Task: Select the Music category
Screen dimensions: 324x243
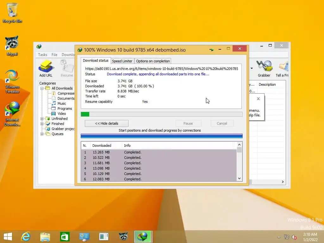Action: click(59, 103)
